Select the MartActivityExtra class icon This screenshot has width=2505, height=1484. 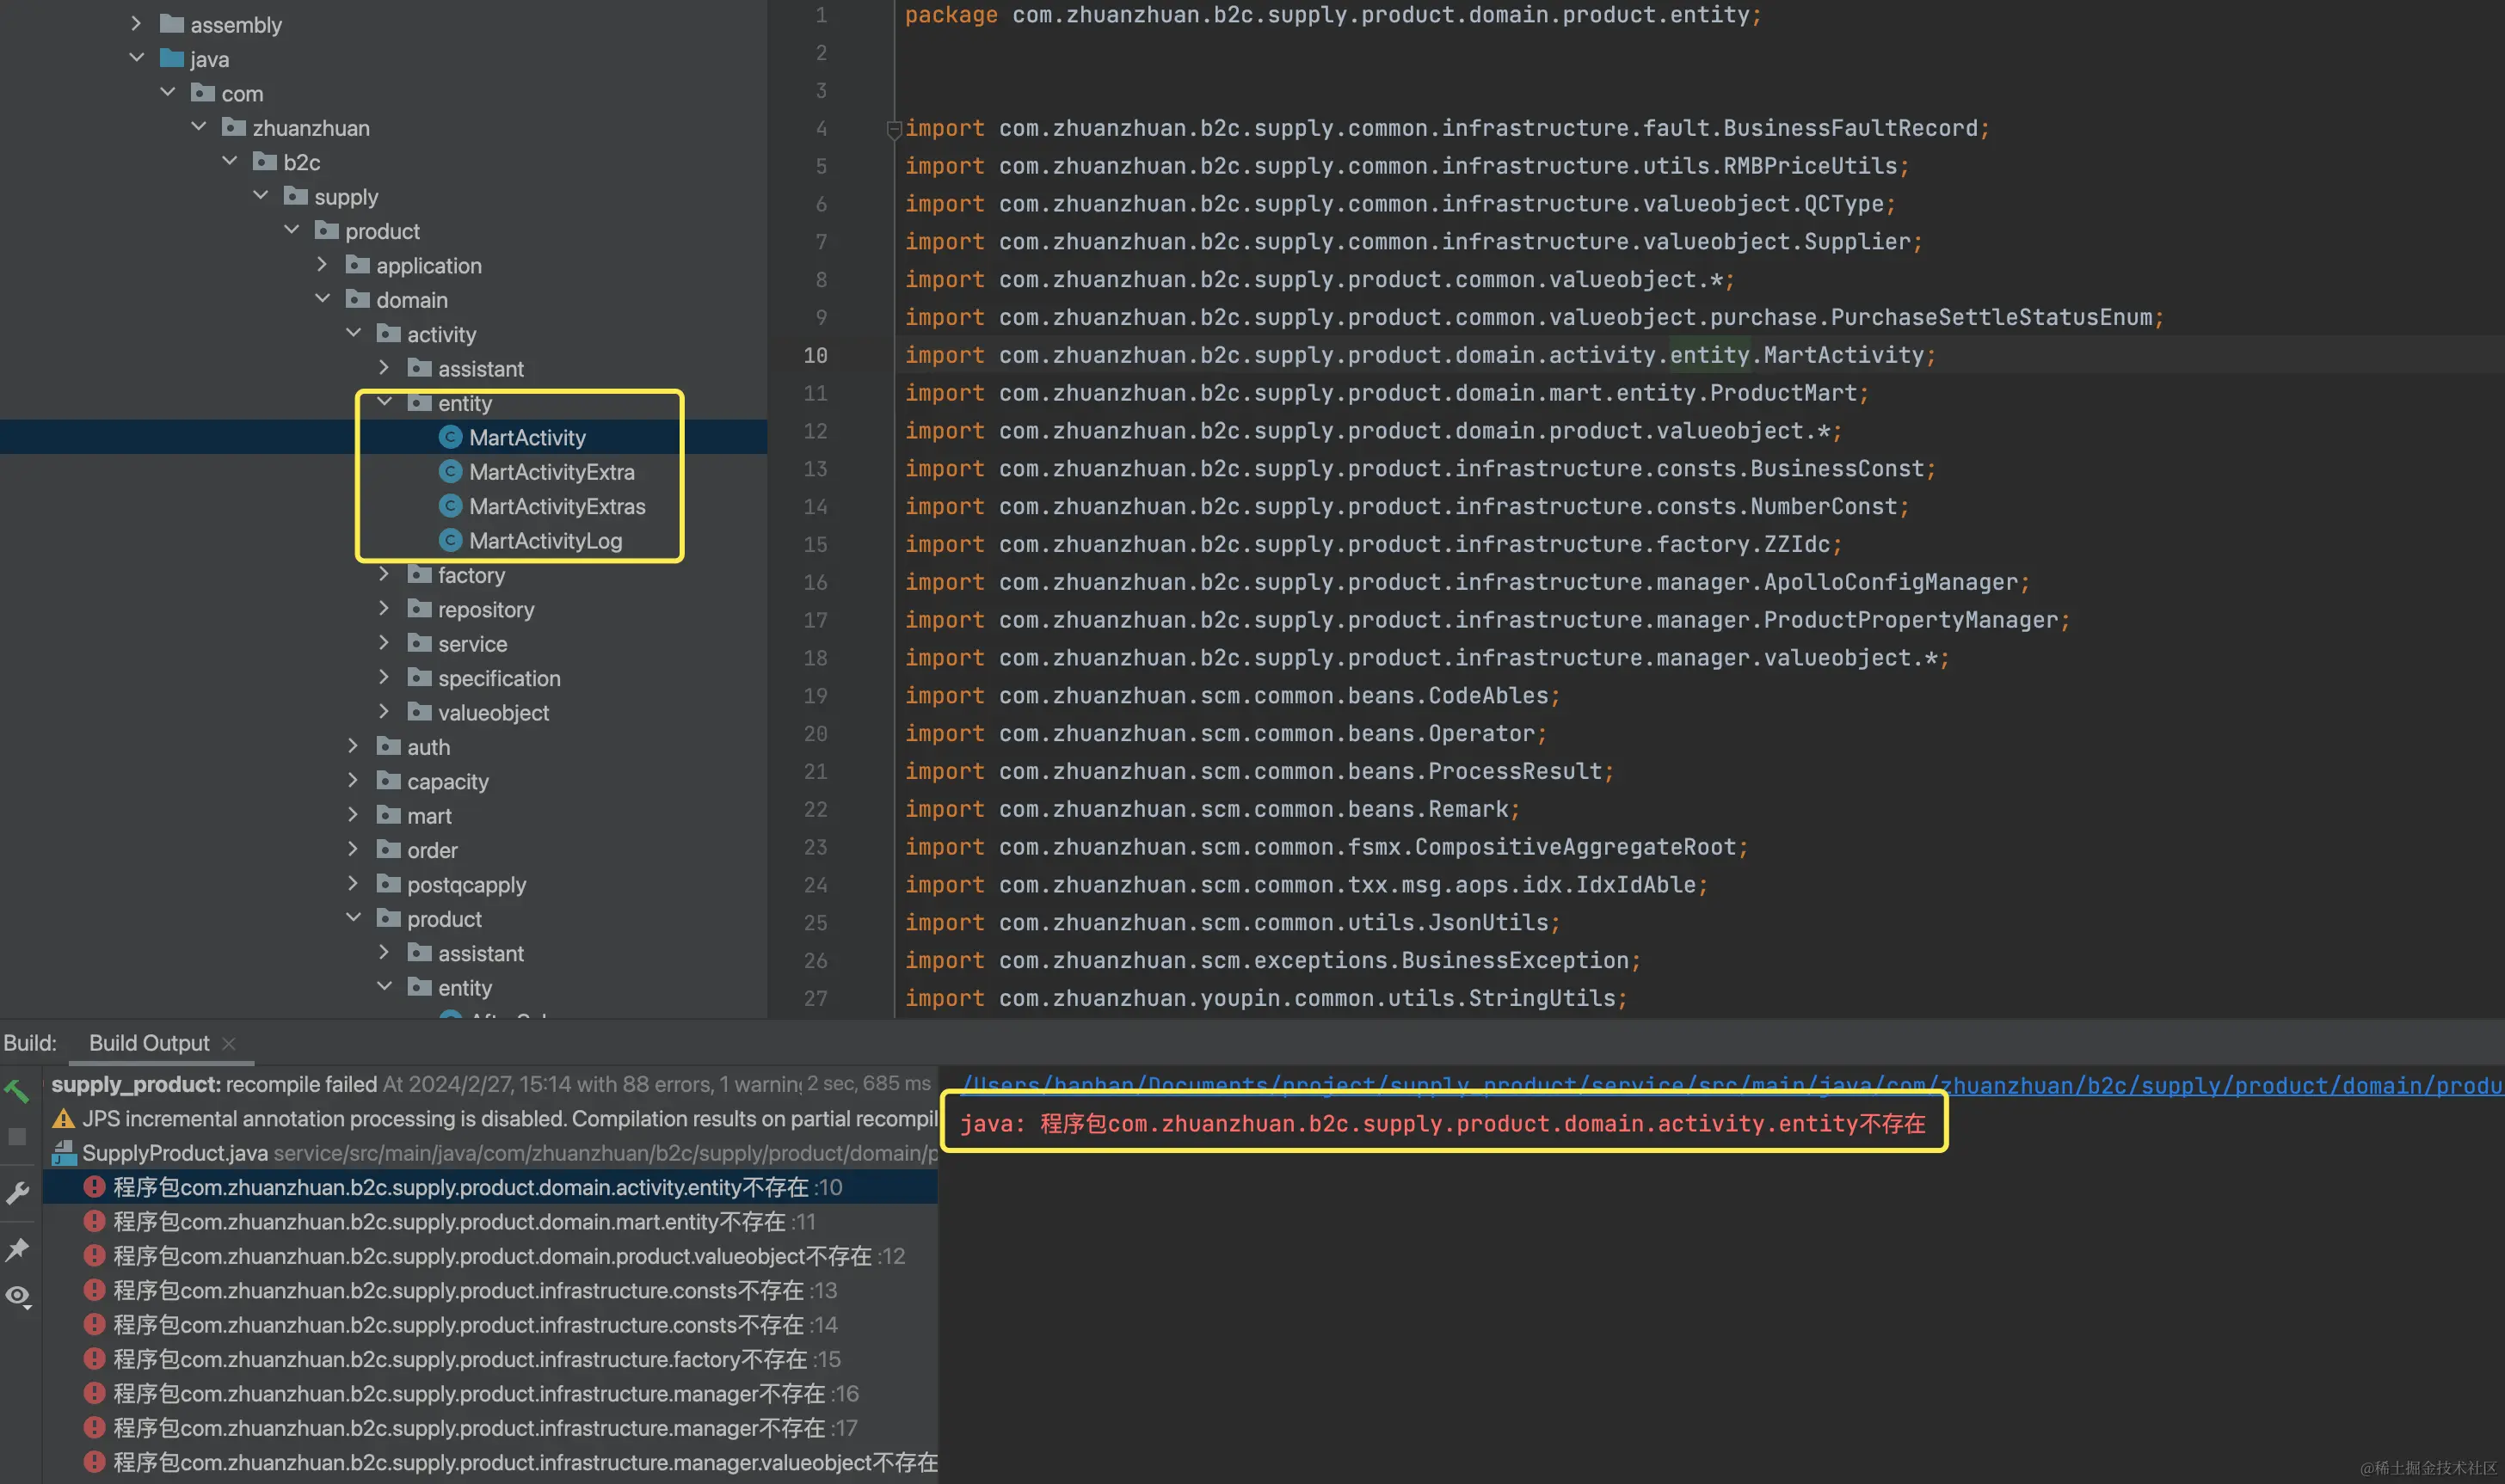click(450, 472)
